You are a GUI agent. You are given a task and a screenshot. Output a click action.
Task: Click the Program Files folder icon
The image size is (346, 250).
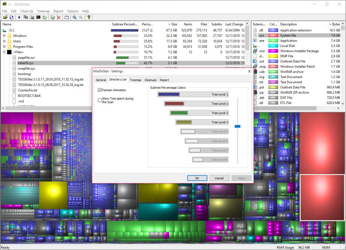tap(9, 47)
